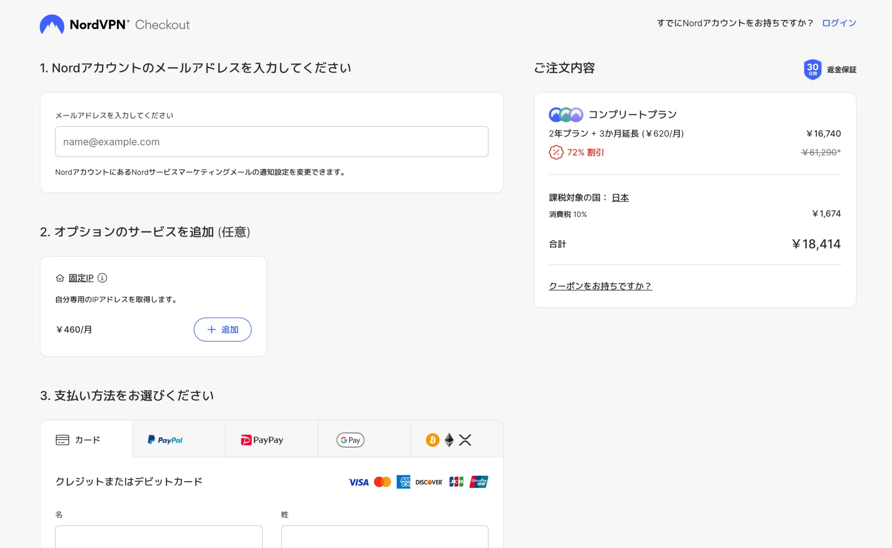Click the ￥16,740 plan price

[x=823, y=133]
